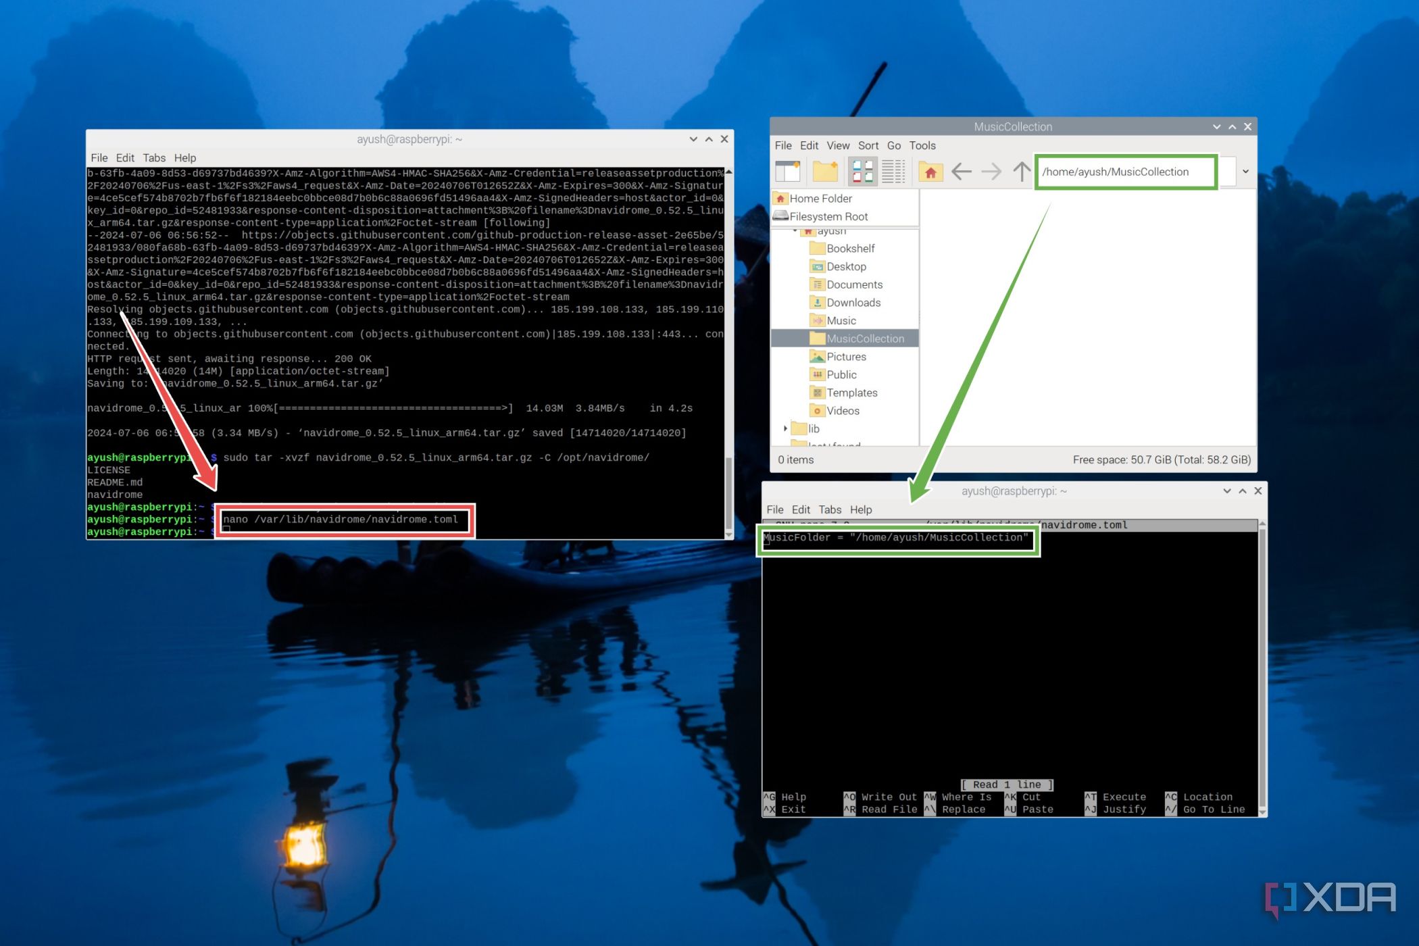Open the Sort menu in the file manager
The width and height of the screenshot is (1419, 946).
(868, 145)
